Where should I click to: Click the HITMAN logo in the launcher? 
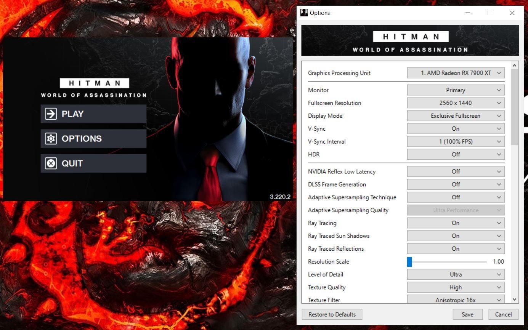click(x=94, y=83)
